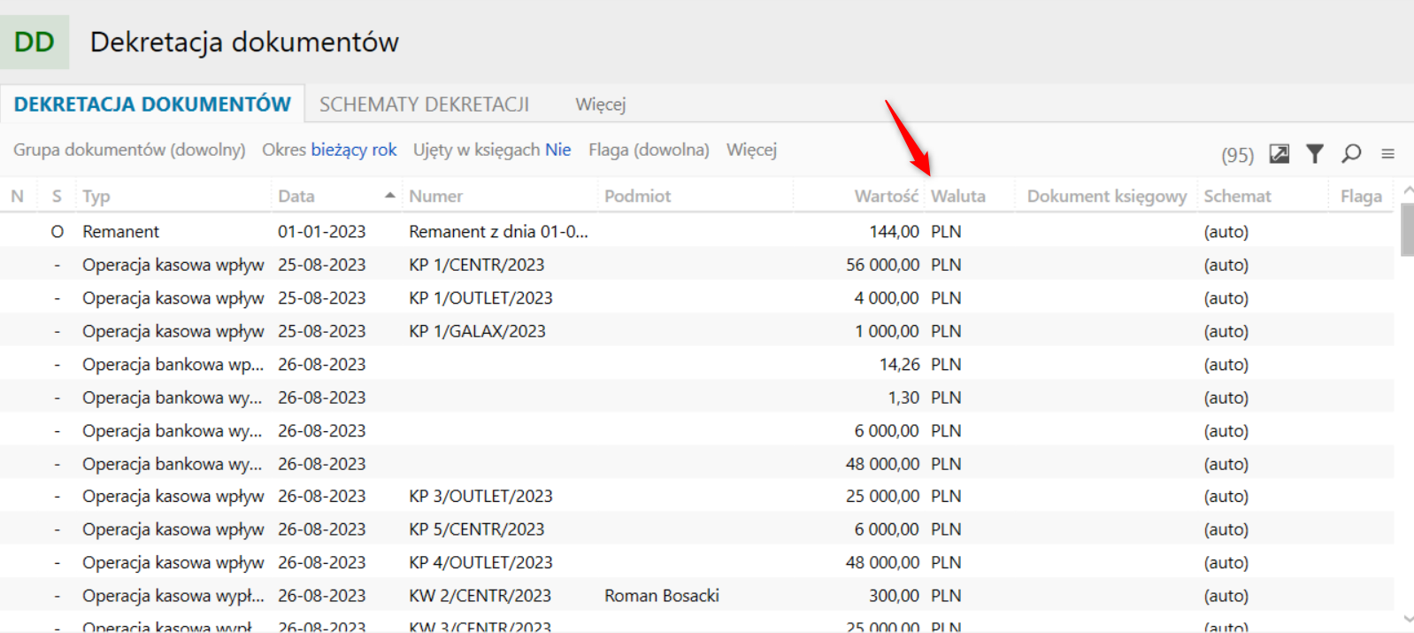1414x633 pixels.
Task: Click the value 4 000,00
Action: pos(887,298)
